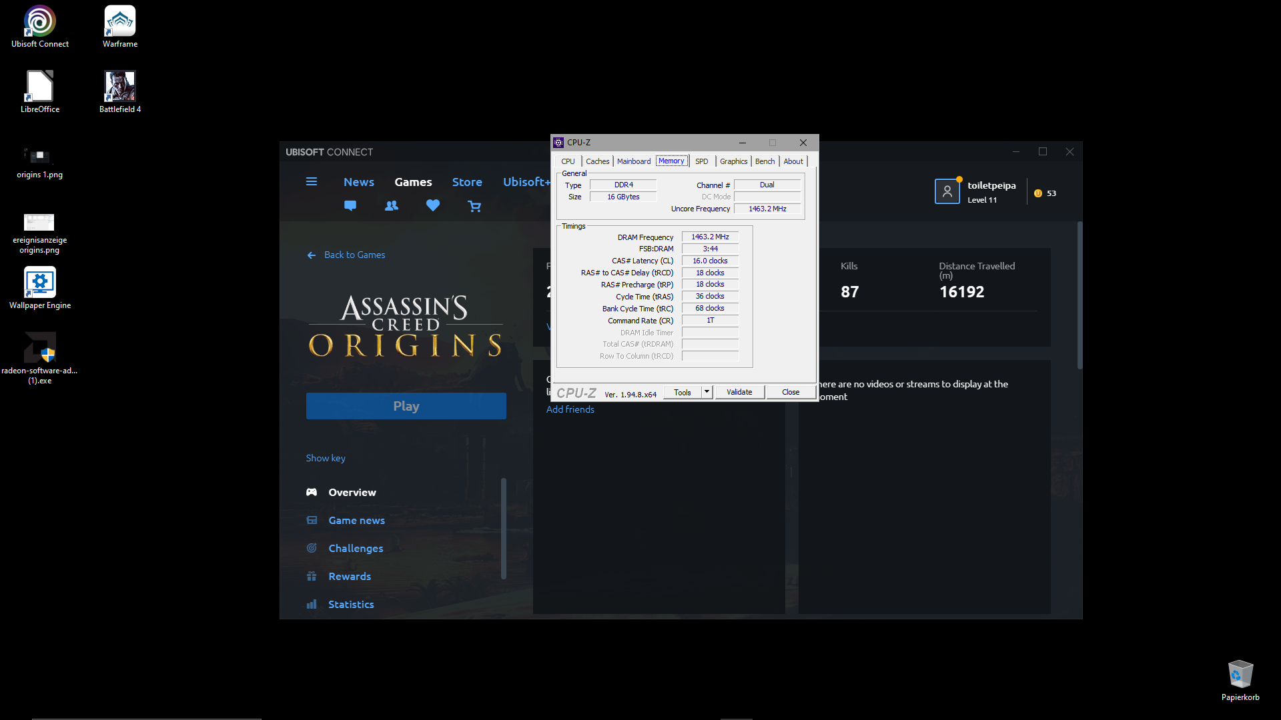
Task: Click the Assassin's Creed Origins logo
Action: click(406, 326)
